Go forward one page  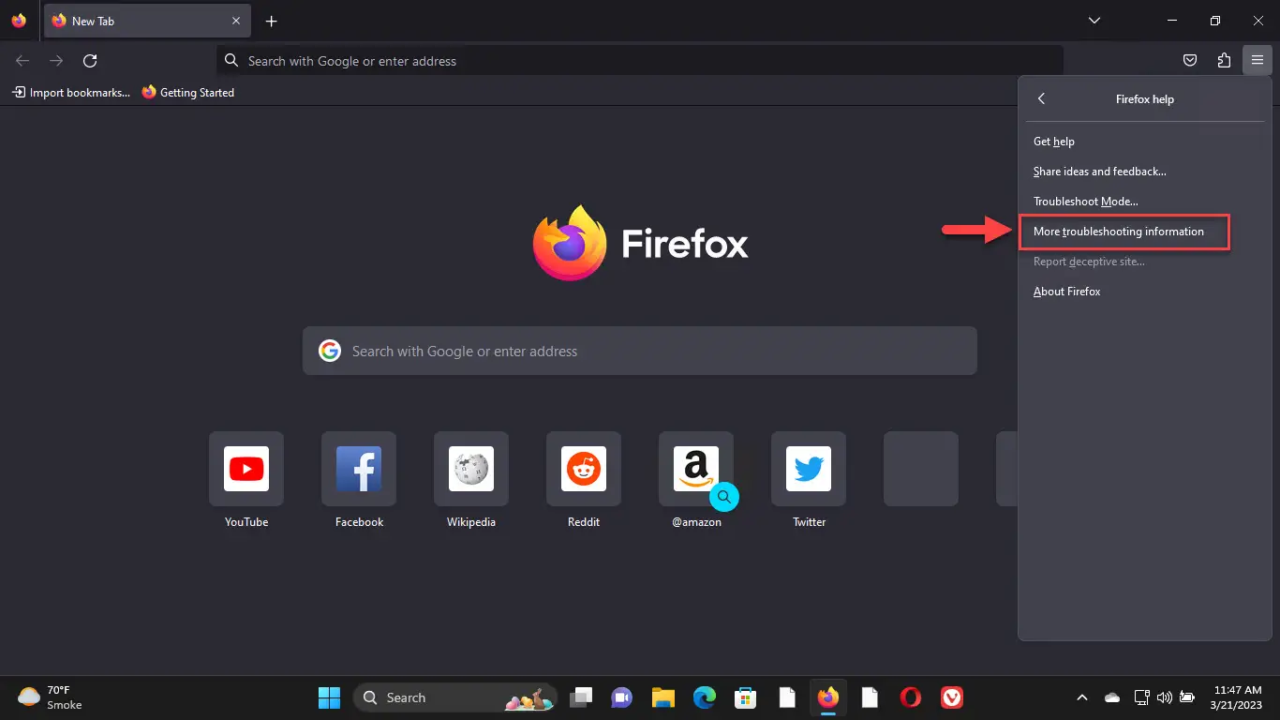[x=56, y=61]
